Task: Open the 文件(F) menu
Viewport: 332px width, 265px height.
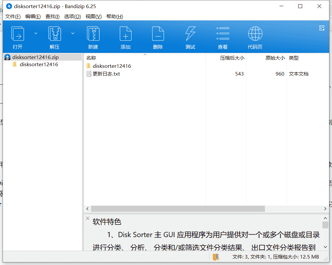Action: coord(13,17)
